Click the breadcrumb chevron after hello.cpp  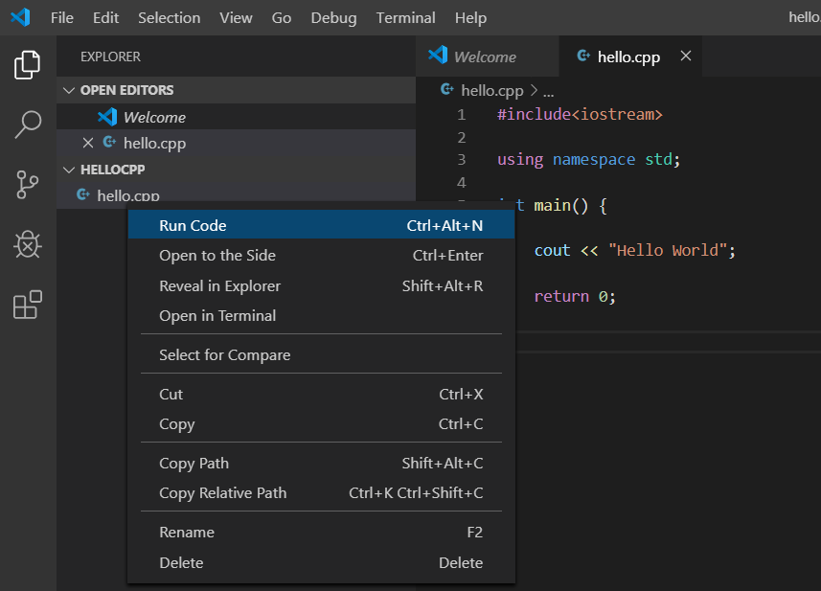coord(534,90)
